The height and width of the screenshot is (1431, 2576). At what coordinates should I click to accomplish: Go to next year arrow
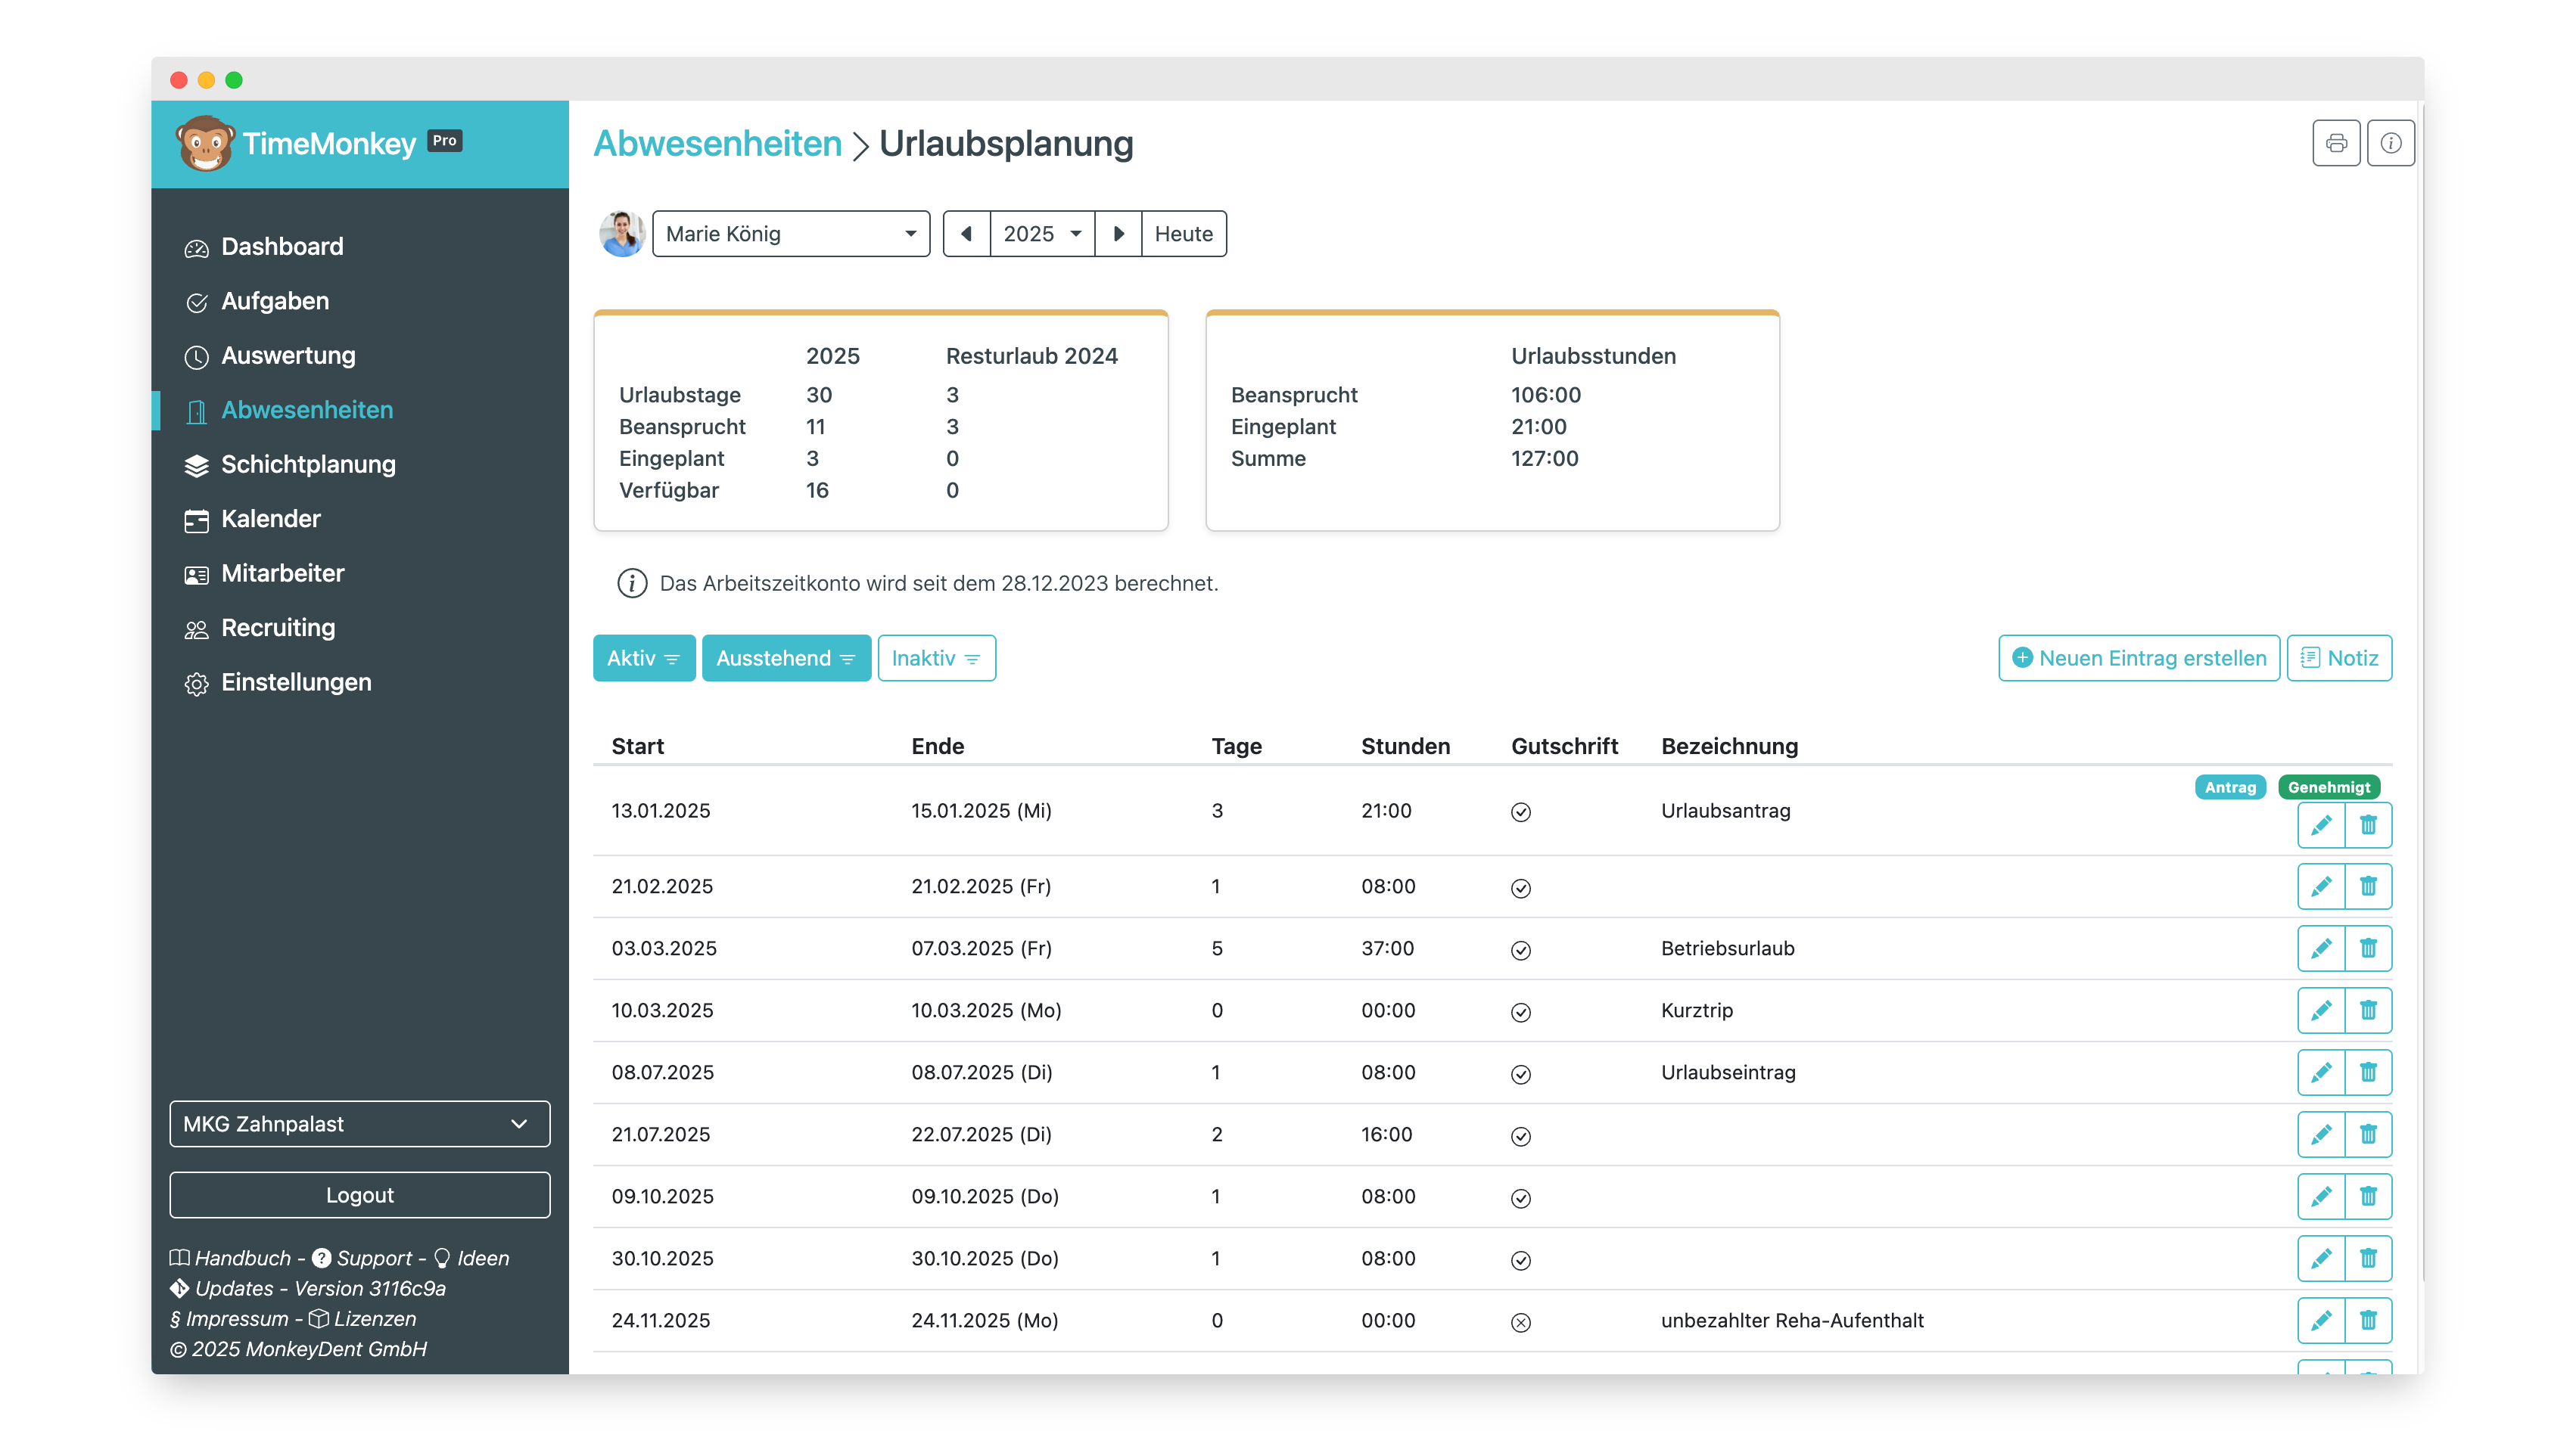1118,234
